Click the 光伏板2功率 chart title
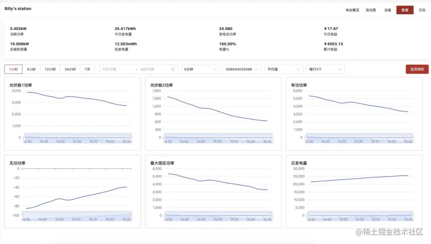The height and width of the screenshot is (244, 431). click(161, 85)
